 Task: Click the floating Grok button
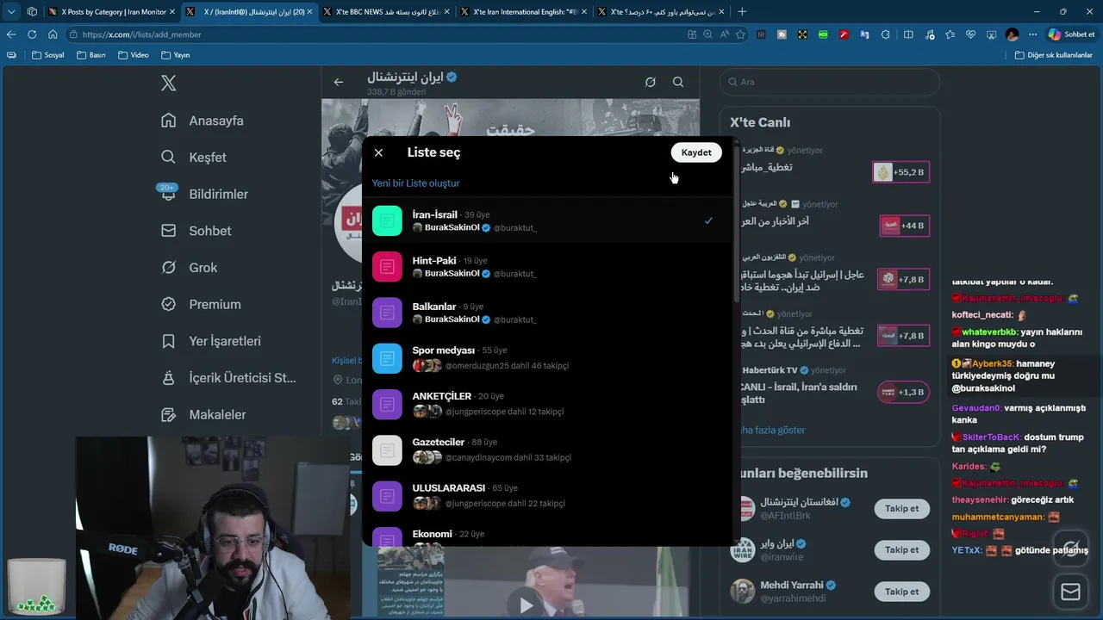tap(1070, 549)
